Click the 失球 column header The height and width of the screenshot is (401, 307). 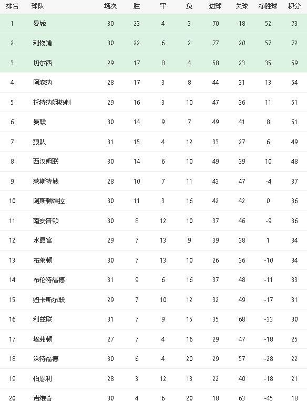[x=242, y=6]
